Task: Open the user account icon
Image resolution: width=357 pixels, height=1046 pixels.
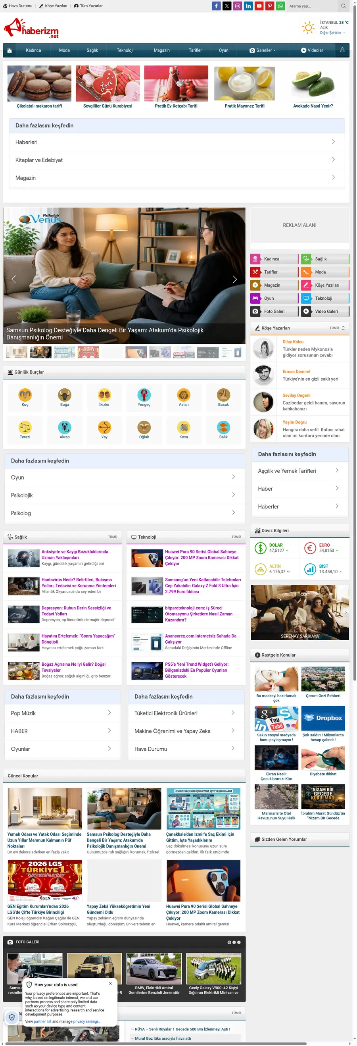Action: (x=342, y=50)
